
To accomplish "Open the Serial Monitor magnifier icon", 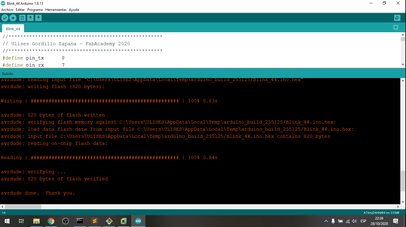I will tap(397, 18).
